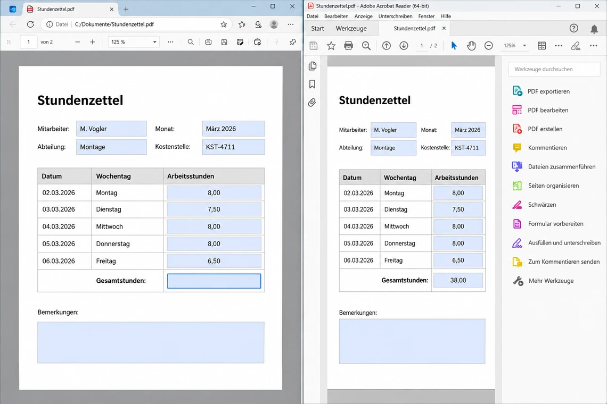Viewport: 607px width, 404px height.
Task: Open the 125% zoom dropdown in Acrobat
Action: [515, 46]
